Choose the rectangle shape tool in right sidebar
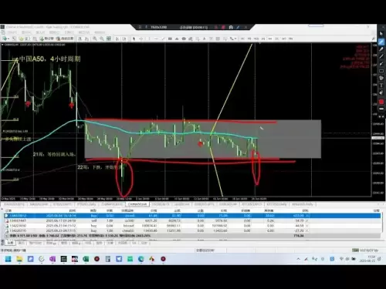The image size is (386, 289). click(381, 71)
